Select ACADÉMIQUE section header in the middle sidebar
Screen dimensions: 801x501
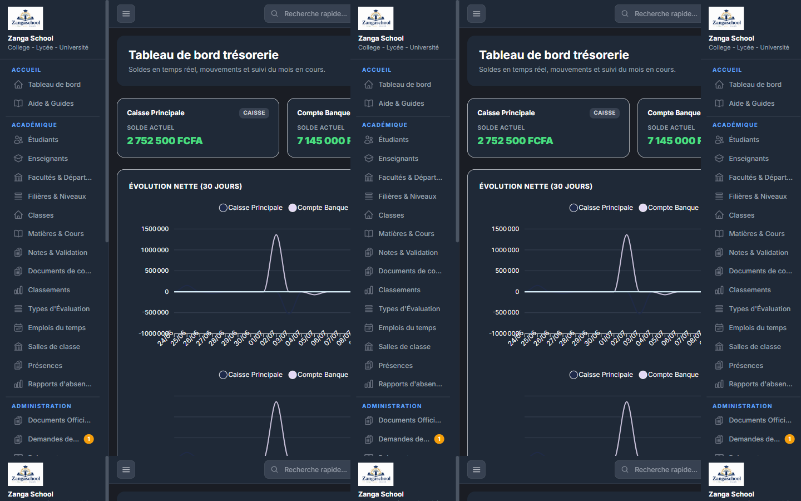click(385, 125)
